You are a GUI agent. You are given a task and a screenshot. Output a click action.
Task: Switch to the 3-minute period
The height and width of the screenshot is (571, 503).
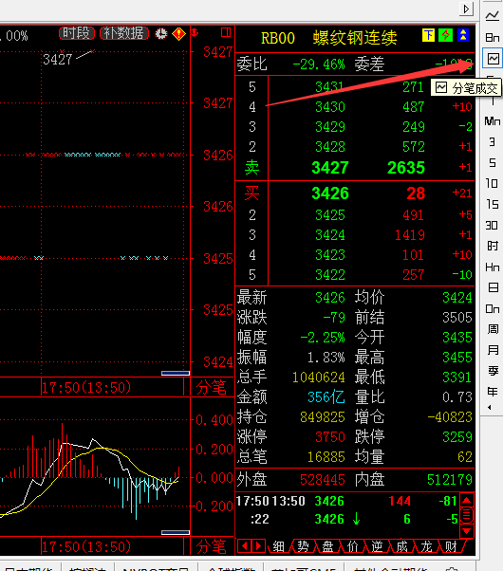coord(492,141)
